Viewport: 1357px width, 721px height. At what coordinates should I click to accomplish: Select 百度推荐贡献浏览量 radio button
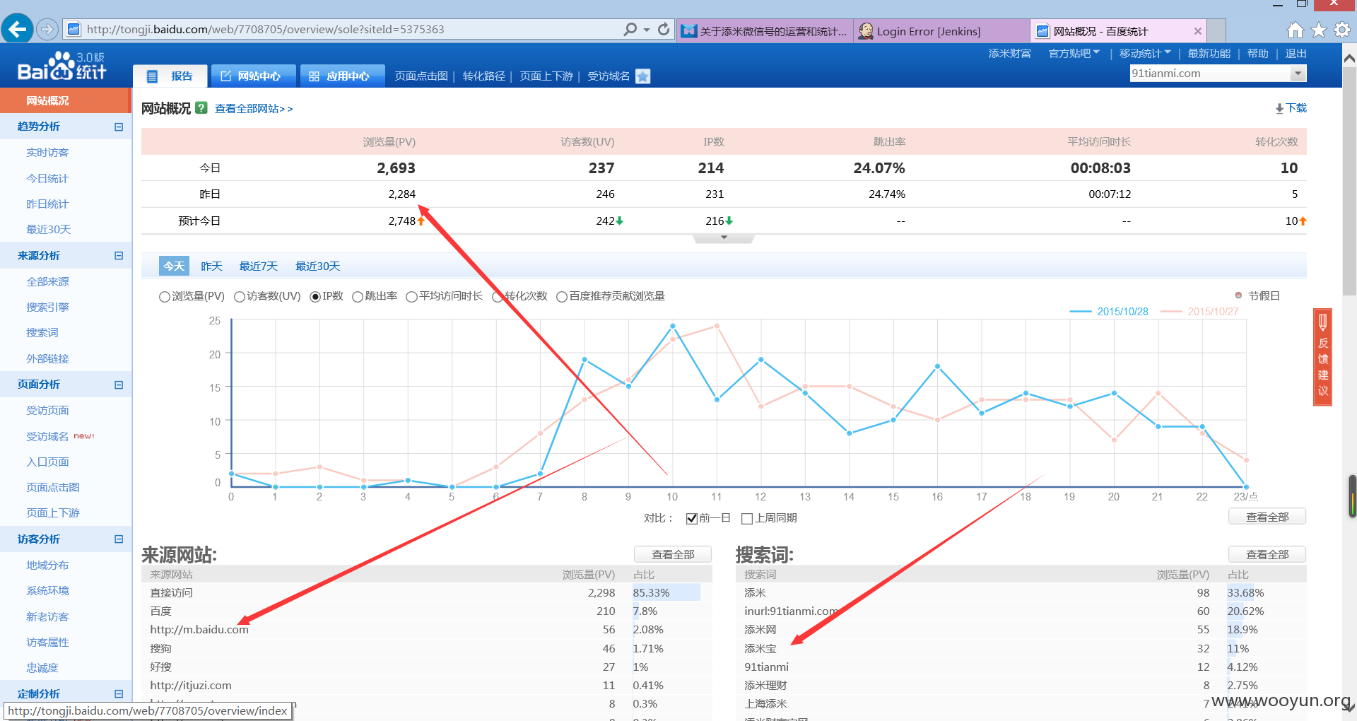pyautogui.click(x=562, y=297)
